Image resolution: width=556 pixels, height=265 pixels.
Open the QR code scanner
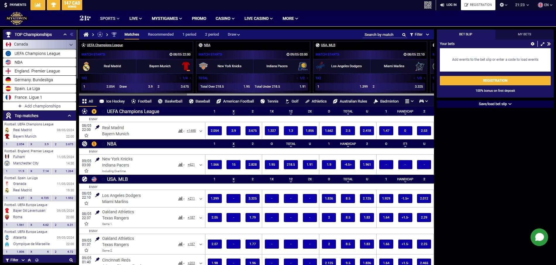[428, 5]
